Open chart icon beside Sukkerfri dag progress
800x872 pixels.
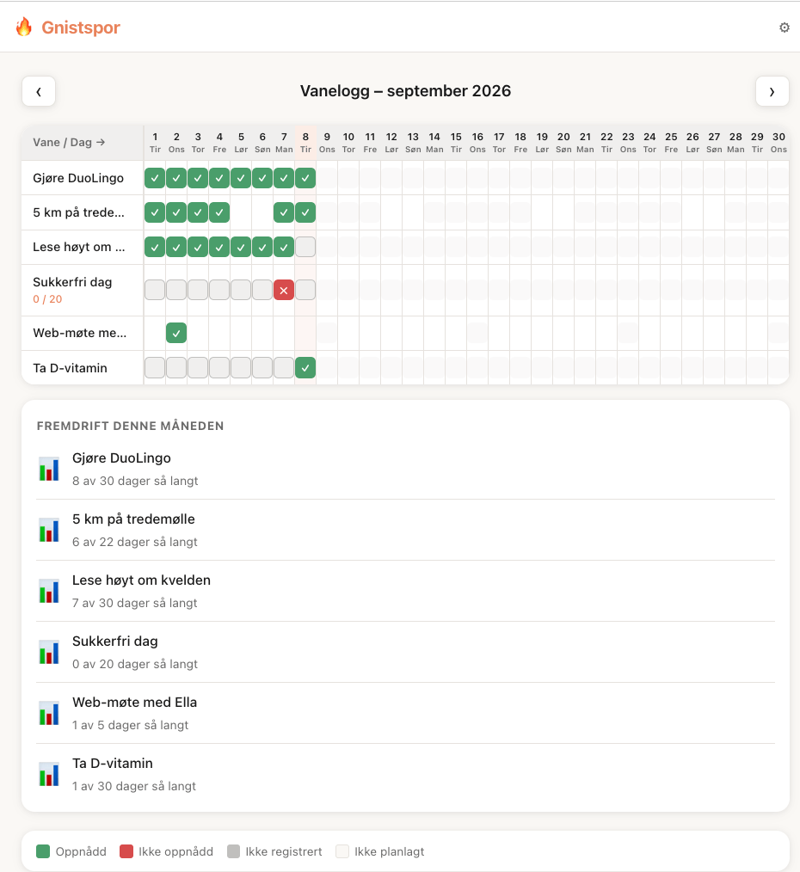point(49,653)
